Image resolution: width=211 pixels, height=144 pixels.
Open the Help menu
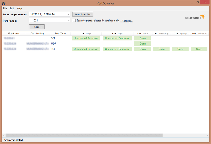pos(19,9)
